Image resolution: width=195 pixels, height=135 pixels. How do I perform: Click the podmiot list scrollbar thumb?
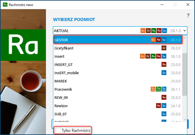pos(185,74)
